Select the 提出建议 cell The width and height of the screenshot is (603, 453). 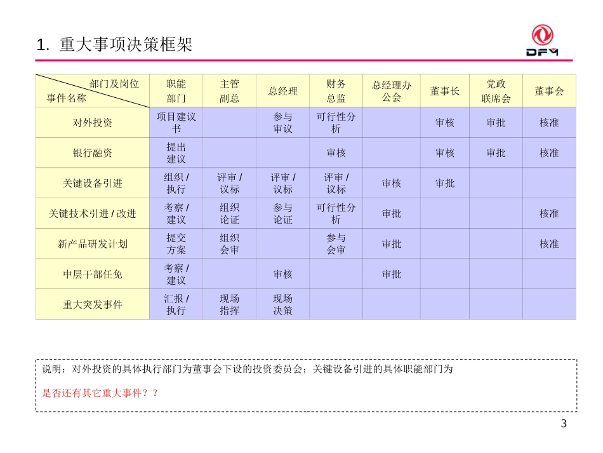(x=176, y=152)
